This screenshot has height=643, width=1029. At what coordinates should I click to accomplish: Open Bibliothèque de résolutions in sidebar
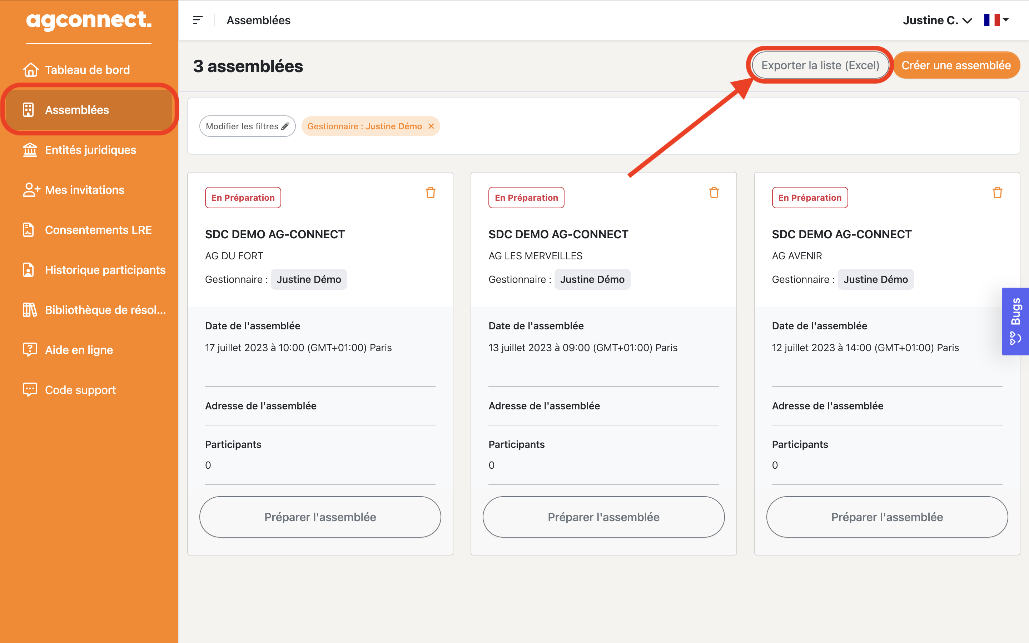tap(105, 310)
